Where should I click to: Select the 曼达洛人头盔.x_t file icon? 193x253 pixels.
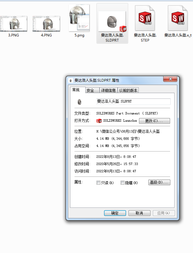coord(178,18)
